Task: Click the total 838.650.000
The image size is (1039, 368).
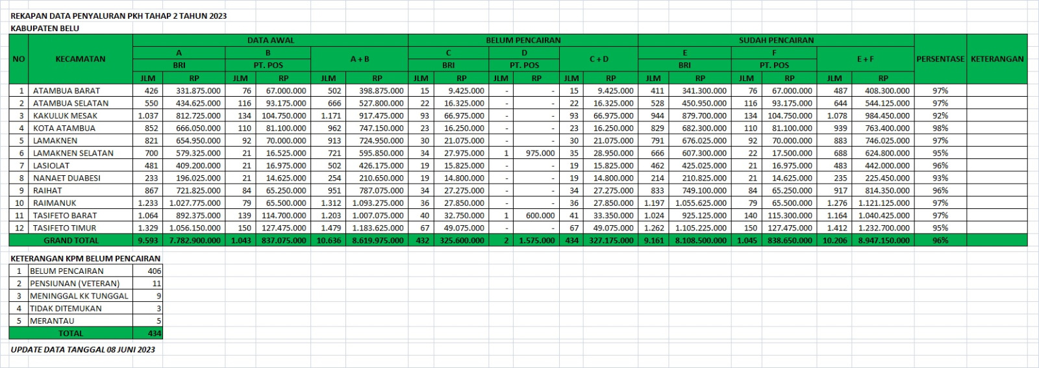Action: (790, 240)
